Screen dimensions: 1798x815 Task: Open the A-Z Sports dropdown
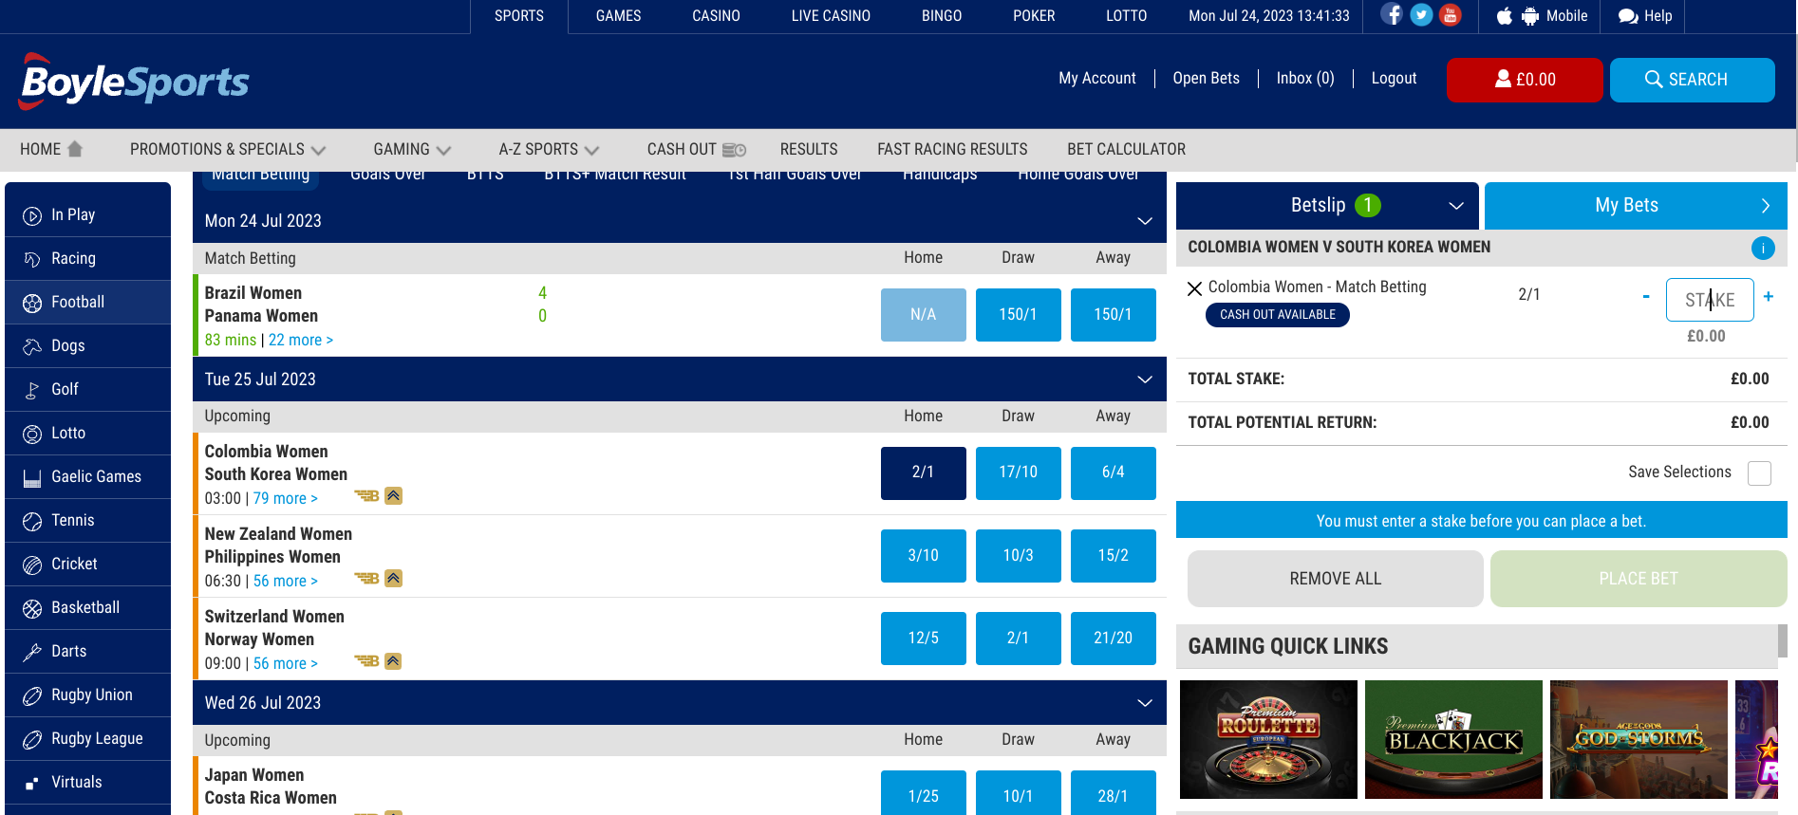[549, 150]
